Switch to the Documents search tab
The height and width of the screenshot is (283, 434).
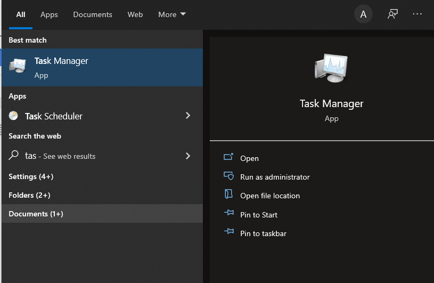(93, 14)
